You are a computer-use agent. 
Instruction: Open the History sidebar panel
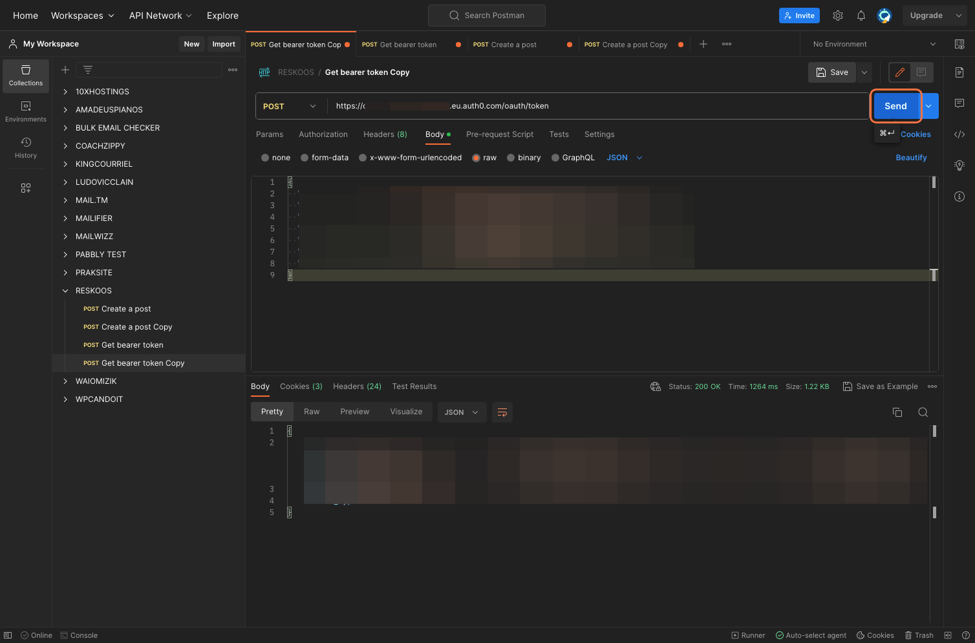[x=26, y=148]
